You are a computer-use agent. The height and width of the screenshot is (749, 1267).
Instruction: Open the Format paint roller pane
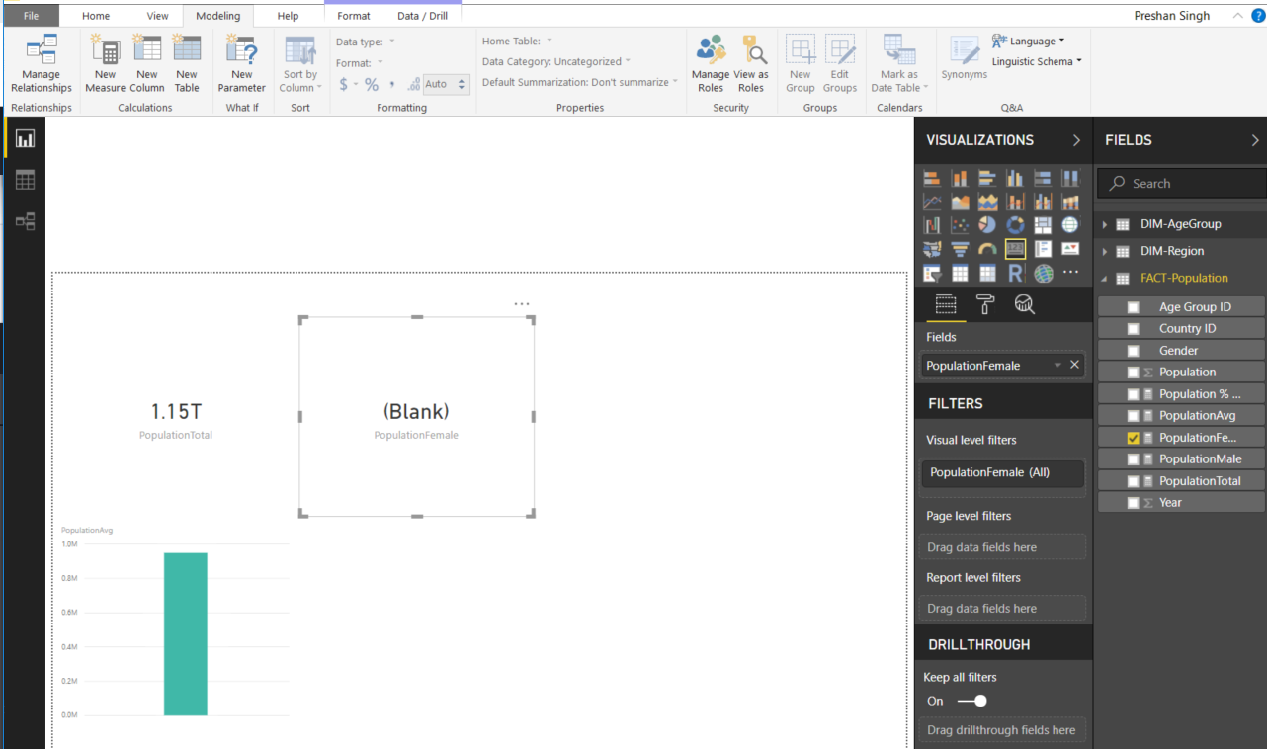(x=985, y=304)
